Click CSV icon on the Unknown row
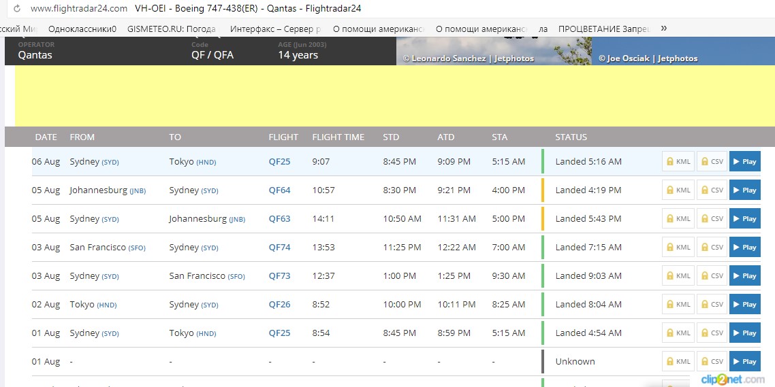The height and width of the screenshot is (387, 775). click(x=712, y=362)
